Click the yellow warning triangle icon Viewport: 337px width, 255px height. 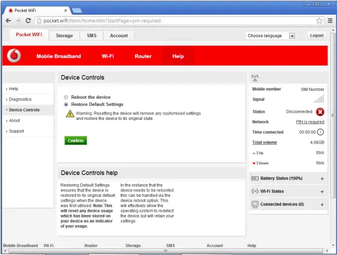pyautogui.click(x=70, y=114)
